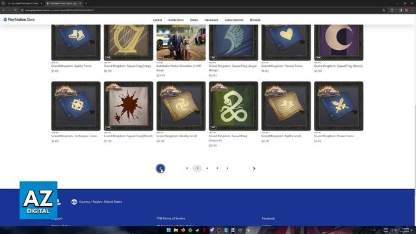
Task: Open the Subscriptions menu
Action: click(x=234, y=20)
